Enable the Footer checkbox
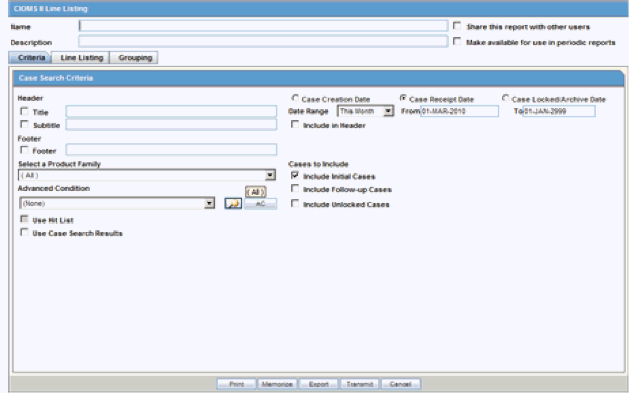Image resolution: width=629 pixels, height=393 pixels. click(x=24, y=151)
